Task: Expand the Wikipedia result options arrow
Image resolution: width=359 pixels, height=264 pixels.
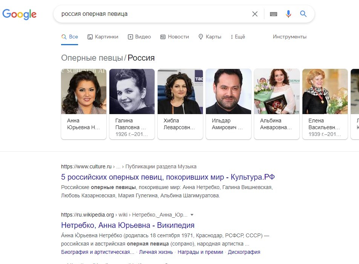Action: 192,215
